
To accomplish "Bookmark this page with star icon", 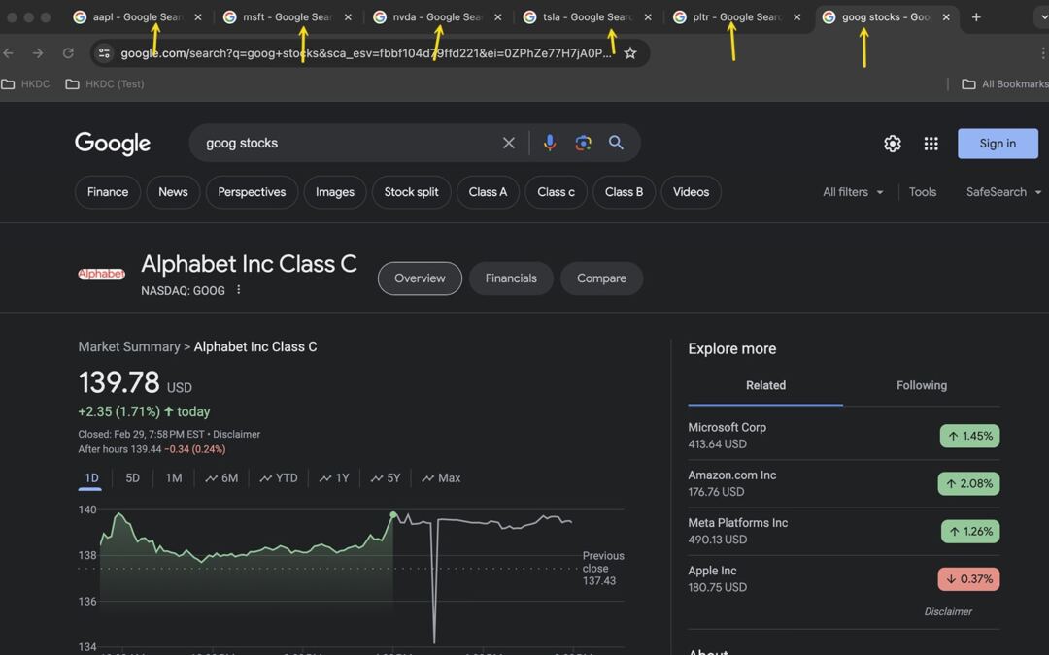I will [630, 53].
